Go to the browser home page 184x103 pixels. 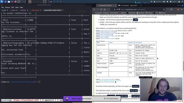coord(105,9)
